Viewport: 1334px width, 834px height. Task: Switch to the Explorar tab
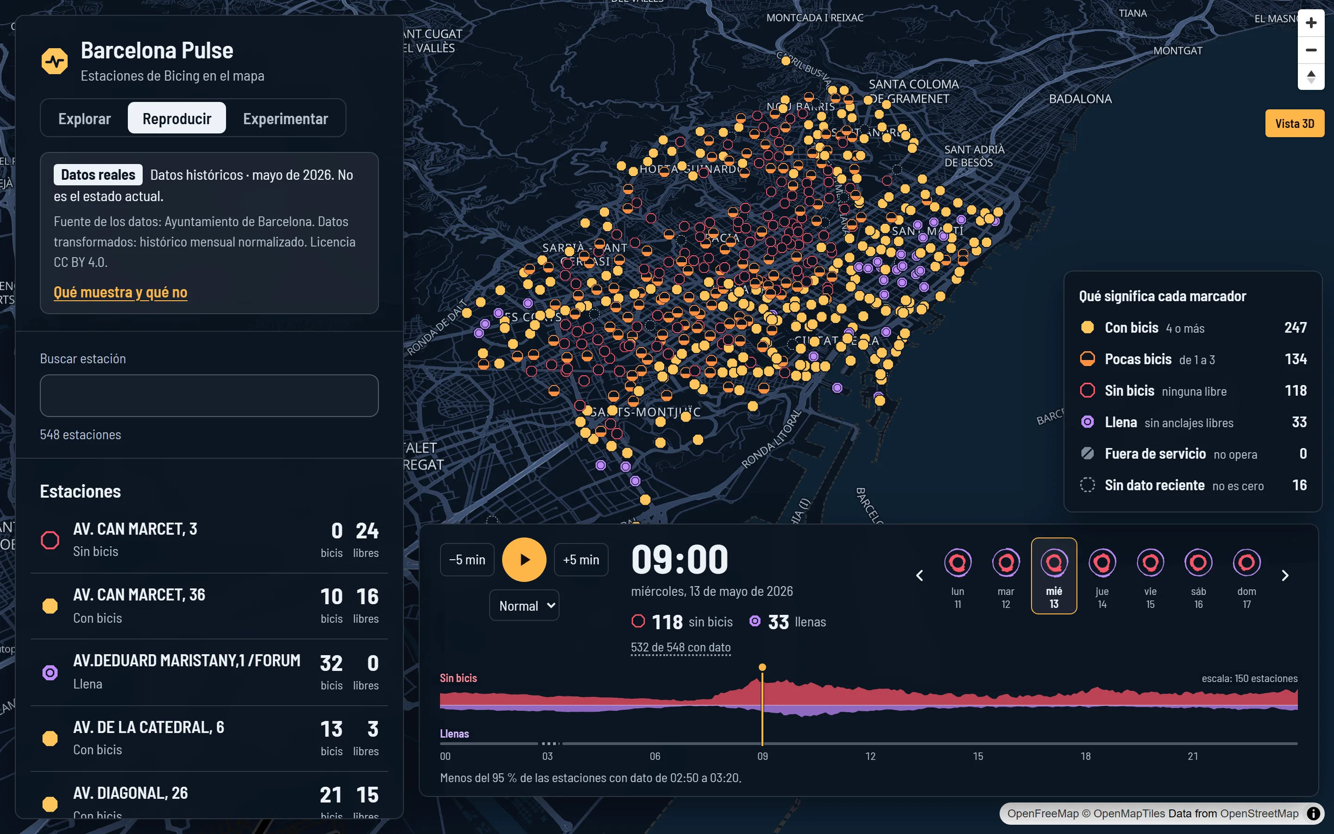(84, 119)
